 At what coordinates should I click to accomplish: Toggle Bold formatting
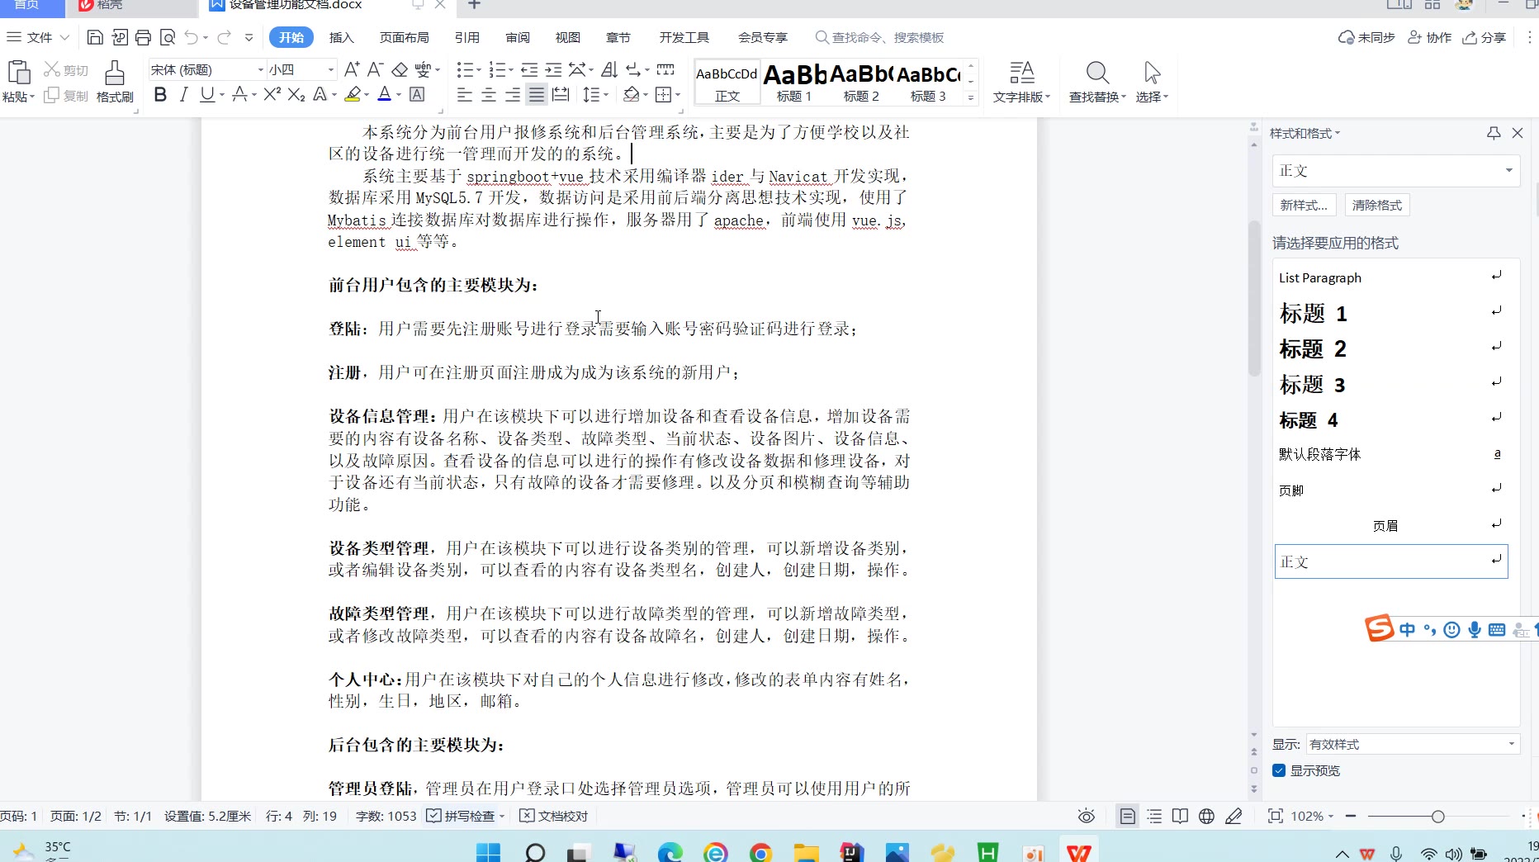click(x=160, y=94)
